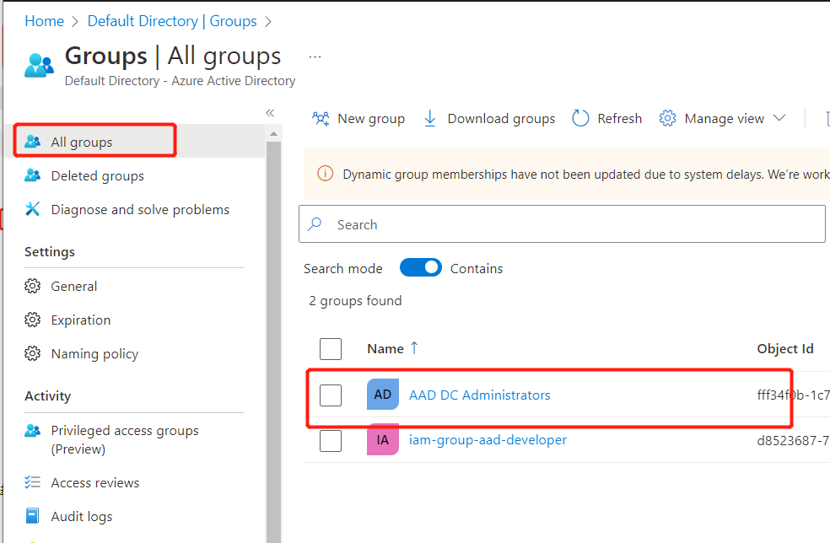Screen dimensions: 830x543
Task: Go to Home breadcrumb
Action: [45, 21]
